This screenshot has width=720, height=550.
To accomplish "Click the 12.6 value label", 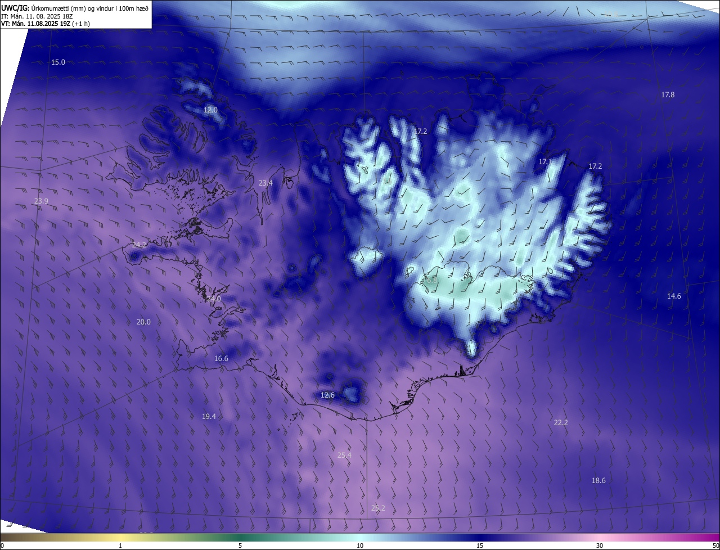I will [x=327, y=395].
